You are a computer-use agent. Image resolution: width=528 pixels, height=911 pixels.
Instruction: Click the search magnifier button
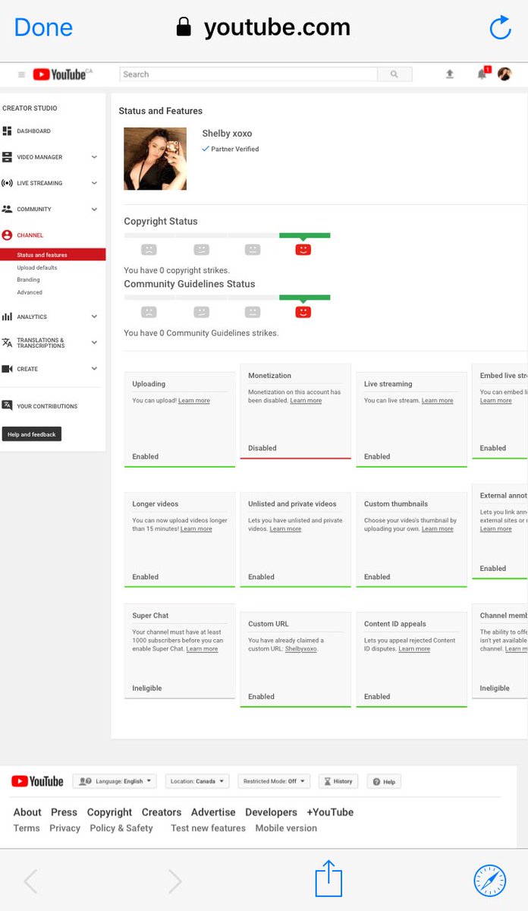tap(394, 74)
